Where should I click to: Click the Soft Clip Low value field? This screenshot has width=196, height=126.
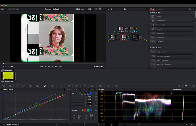(x=79, y=115)
